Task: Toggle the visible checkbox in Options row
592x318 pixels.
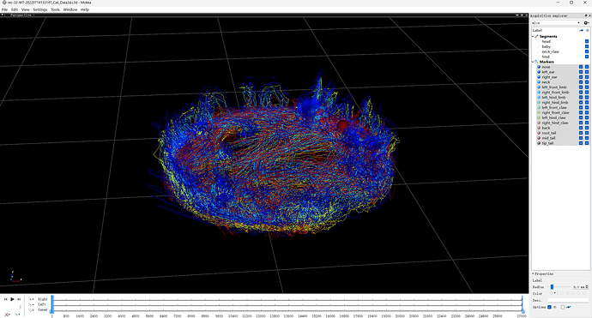Action: point(549,307)
